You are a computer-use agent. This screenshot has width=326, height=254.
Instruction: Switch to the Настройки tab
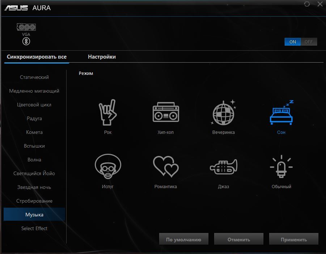point(102,57)
